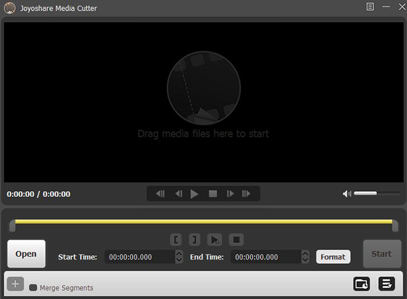Stop segment preview

pyautogui.click(x=236, y=239)
